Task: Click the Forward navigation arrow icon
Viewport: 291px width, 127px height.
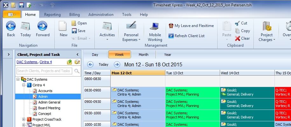Action: (x=42, y=26)
